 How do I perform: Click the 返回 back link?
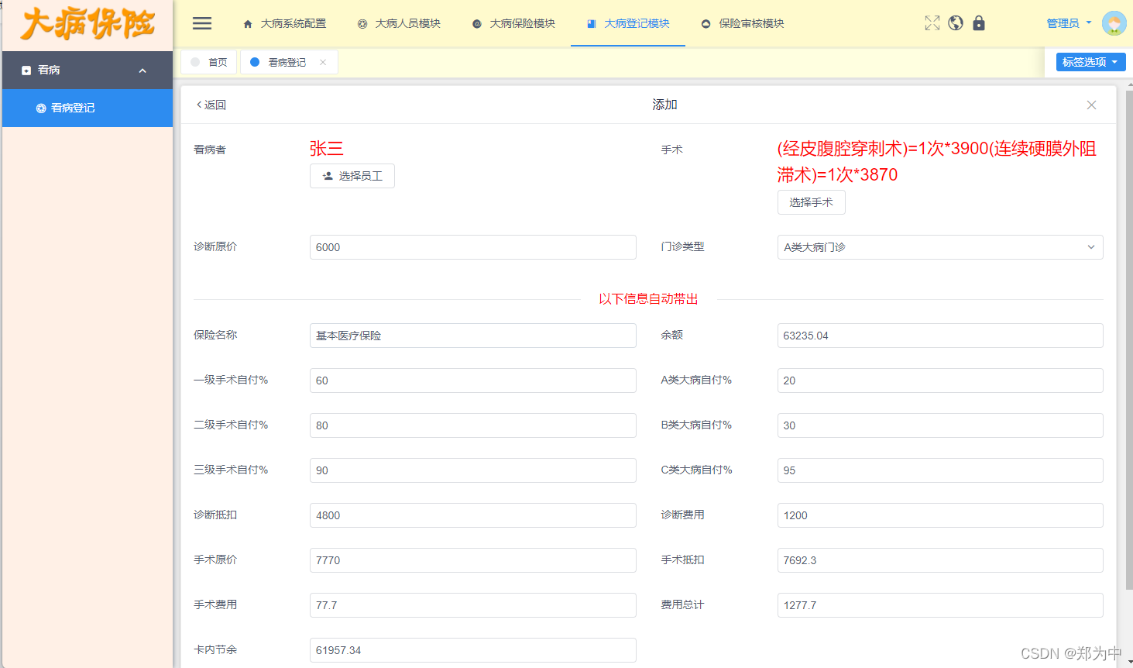[210, 104]
